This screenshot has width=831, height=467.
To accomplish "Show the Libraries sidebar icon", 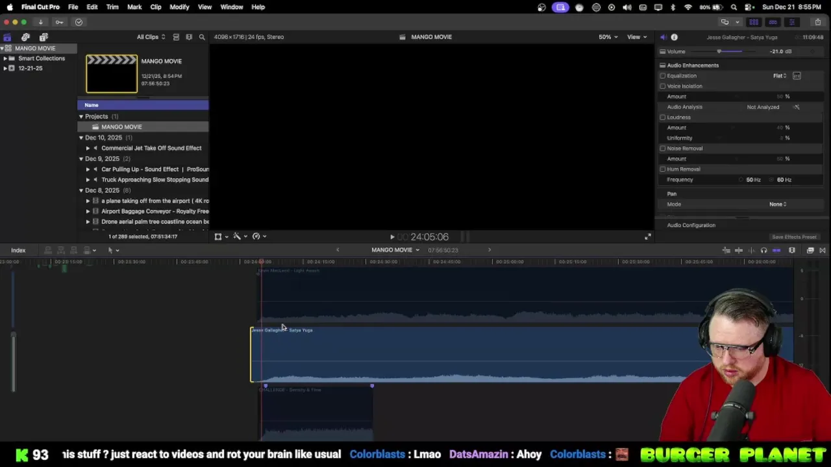I will point(7,37).
